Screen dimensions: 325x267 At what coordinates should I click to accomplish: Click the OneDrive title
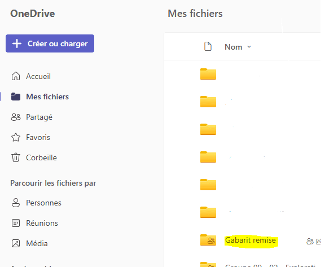(x=33, y=14)
